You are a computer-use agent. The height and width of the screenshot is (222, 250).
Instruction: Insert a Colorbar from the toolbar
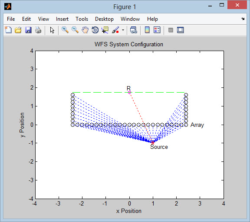[x=147, y=30]
